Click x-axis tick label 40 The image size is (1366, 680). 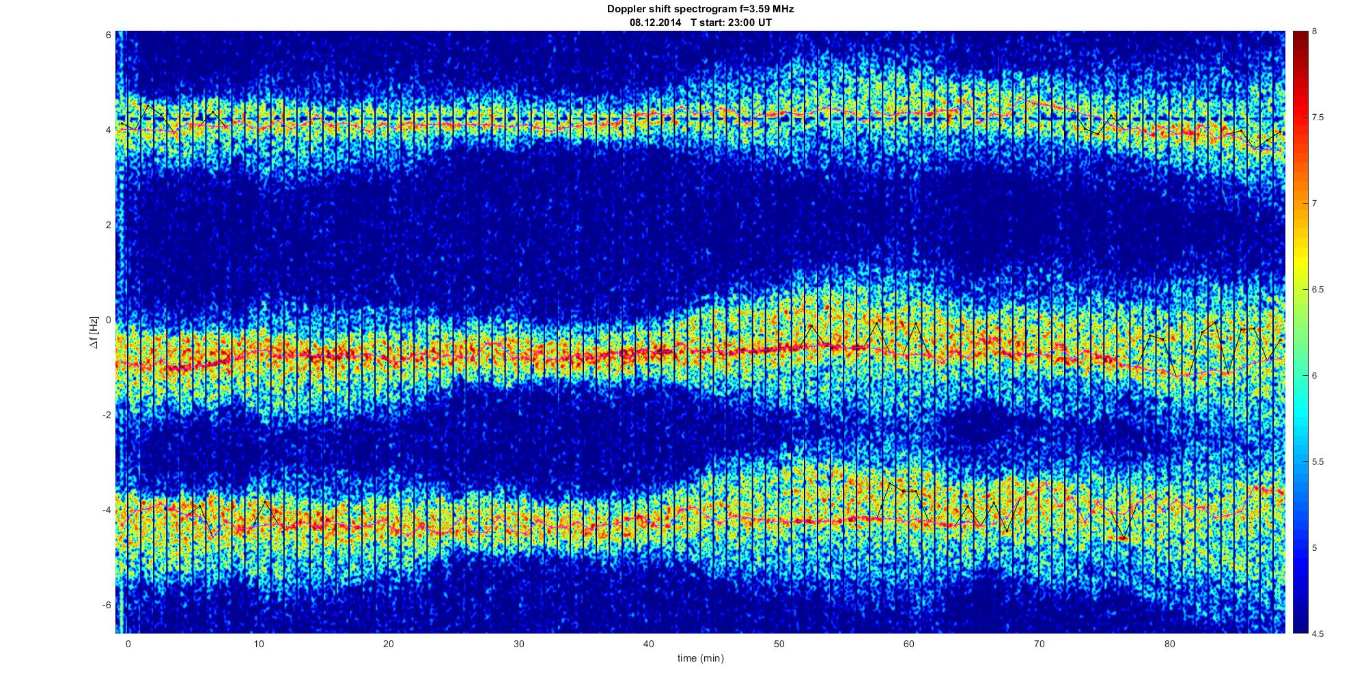(648, 644)
